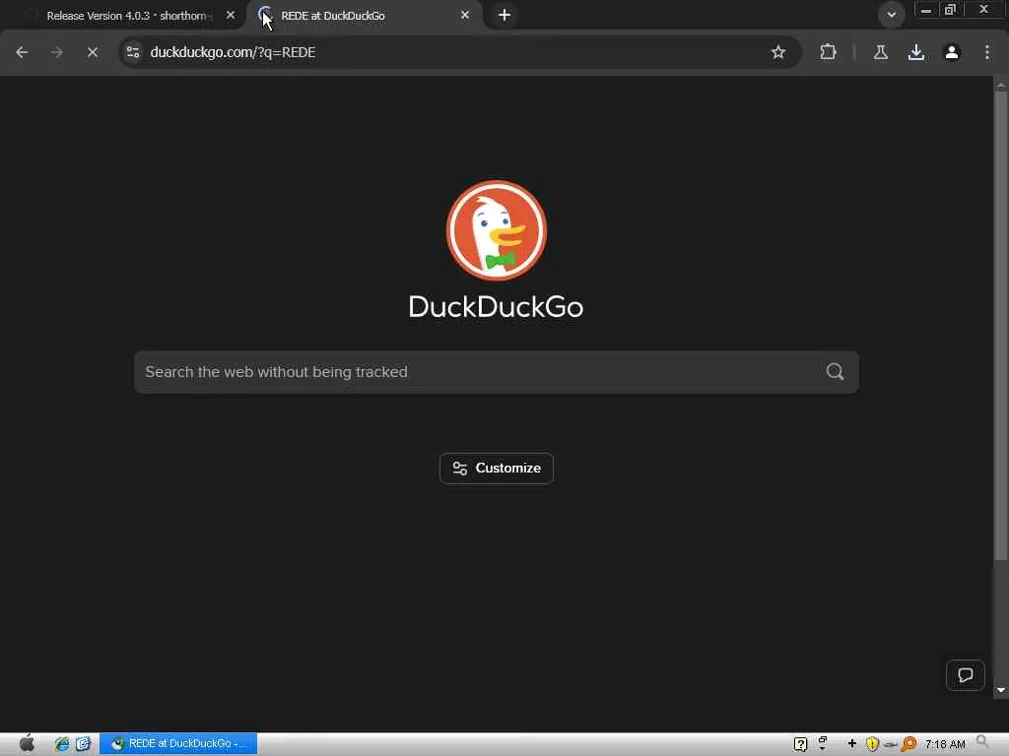
Task: Open the profile avatar menu
Action: (x=952, y=52)
